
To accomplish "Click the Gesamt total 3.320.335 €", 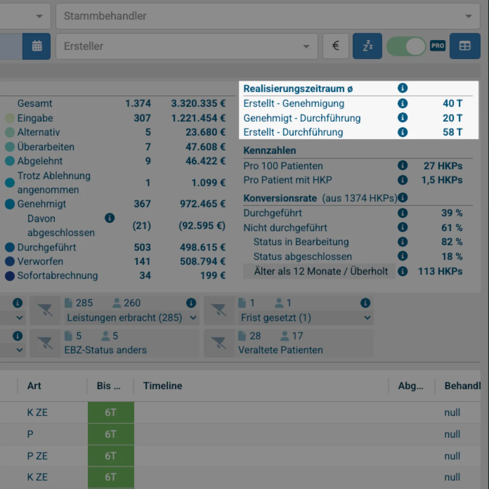I will 198,103.
